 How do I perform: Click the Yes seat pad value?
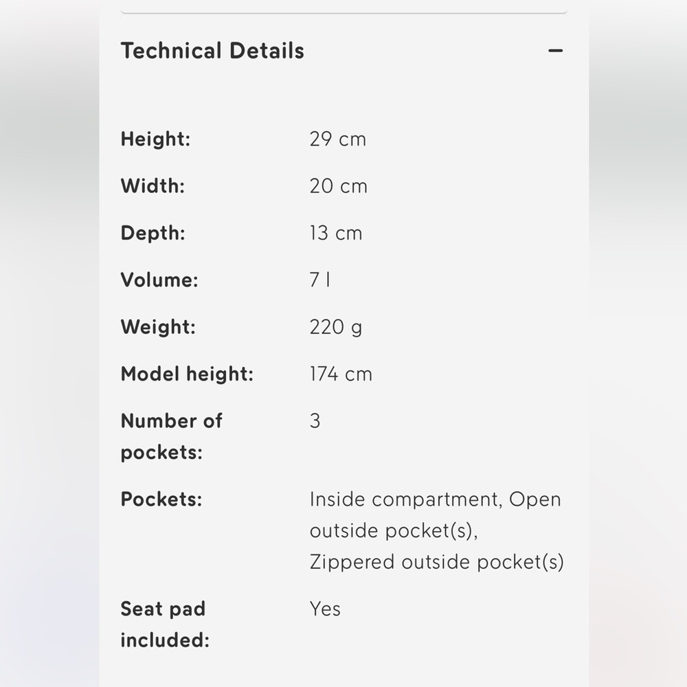pos(325,609)
